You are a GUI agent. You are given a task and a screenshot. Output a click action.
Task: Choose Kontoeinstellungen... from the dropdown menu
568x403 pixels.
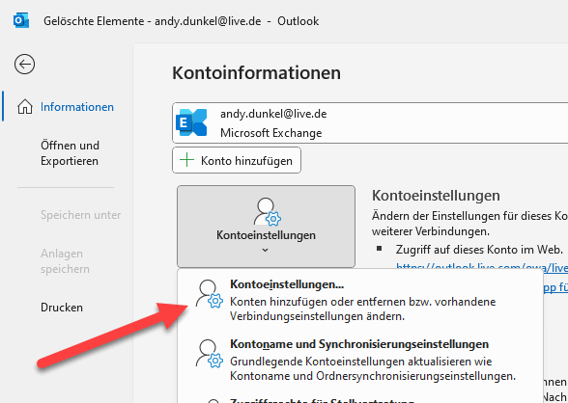pos(360,300)
